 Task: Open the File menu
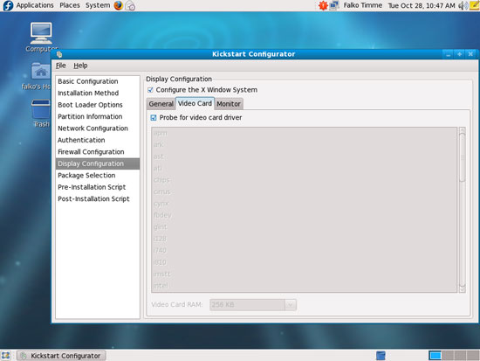[x=60, y=66]
